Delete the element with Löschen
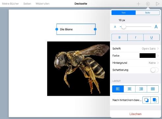The height and width of the screenshot is (119, 162). [x=135, y=114]
